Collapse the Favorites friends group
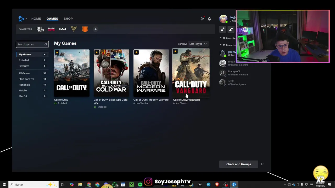The height and width of the screenshot is (188, 335). [221, 38]
